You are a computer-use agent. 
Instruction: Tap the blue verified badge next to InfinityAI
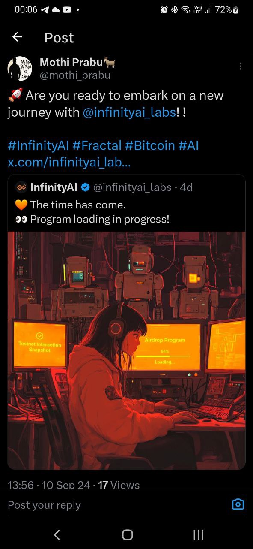85,187
